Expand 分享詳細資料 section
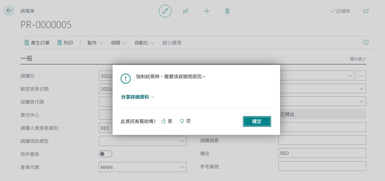 [137, 97]
